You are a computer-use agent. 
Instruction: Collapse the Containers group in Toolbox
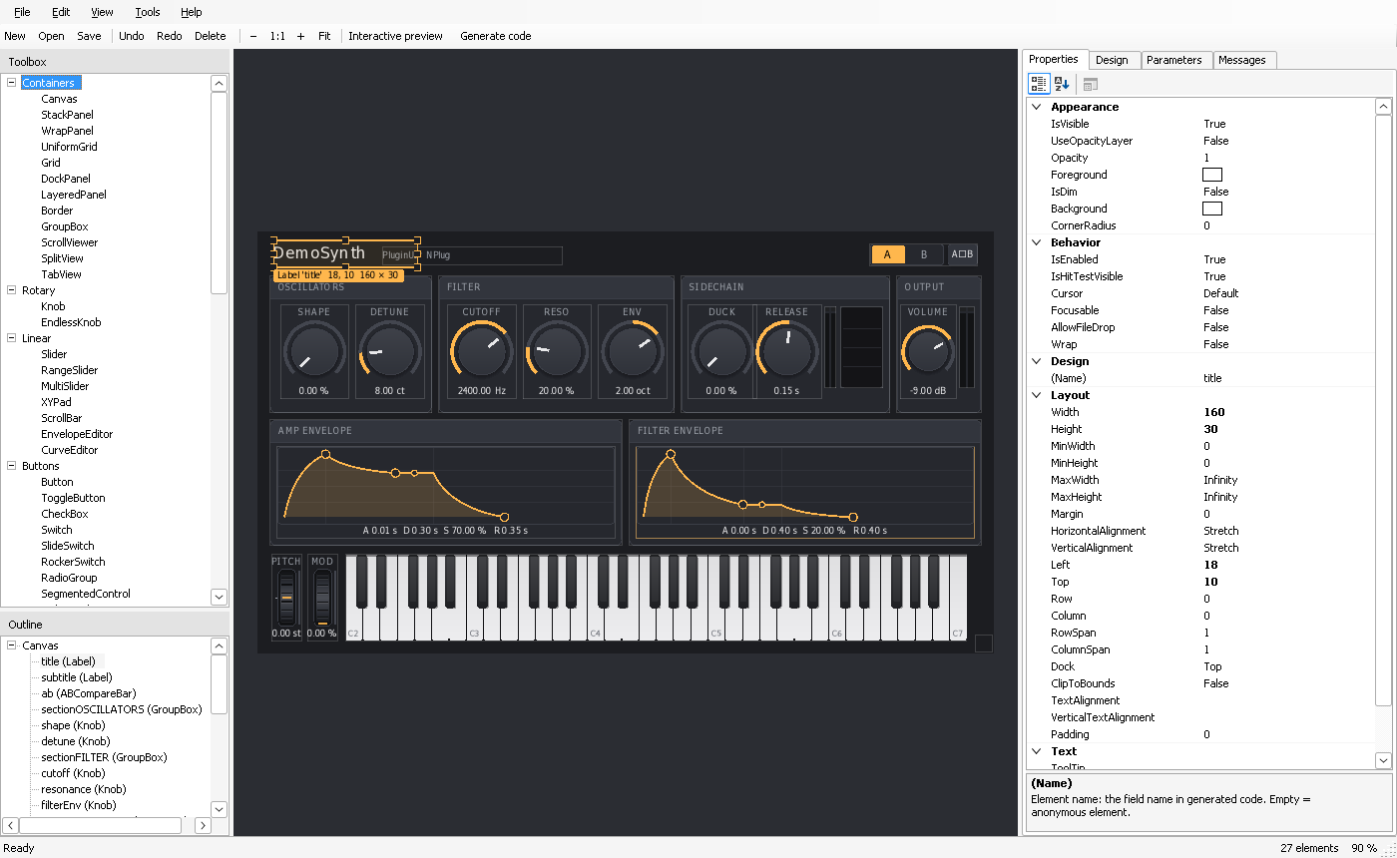coord(12,83)
